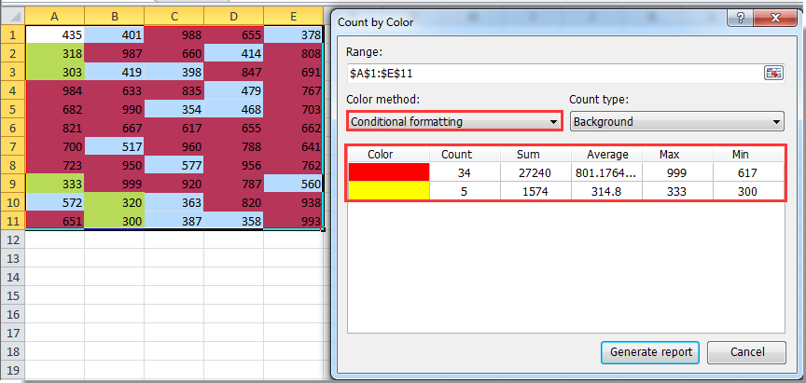Click cell containing 378
806x383 pixels.
tap(293, 34)
